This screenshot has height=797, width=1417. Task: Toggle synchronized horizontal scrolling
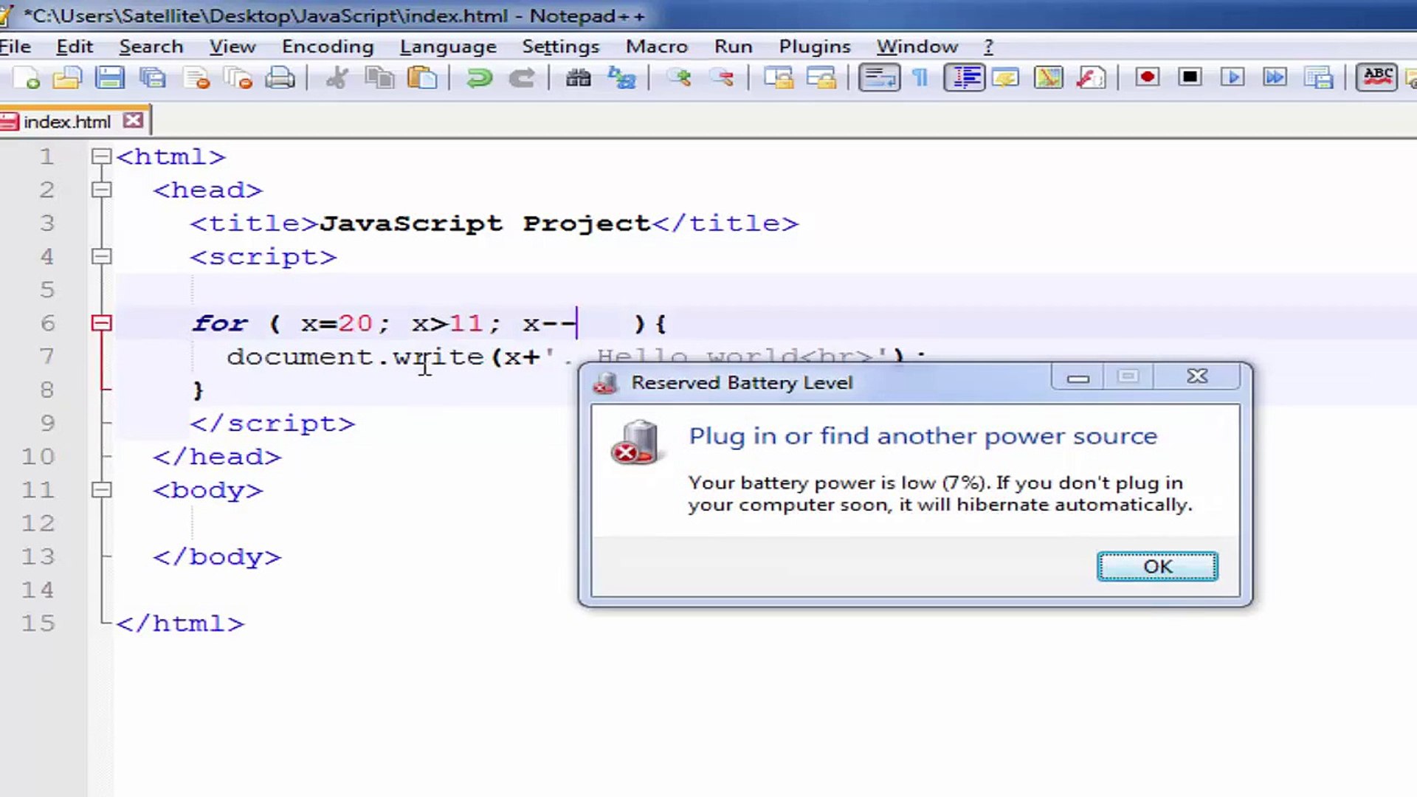point(821,77)
